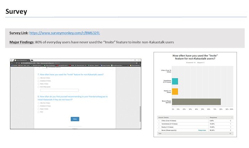Click the secure lock icon in address bar
Screen dimensions: 249x148
(x=22, y=63)
